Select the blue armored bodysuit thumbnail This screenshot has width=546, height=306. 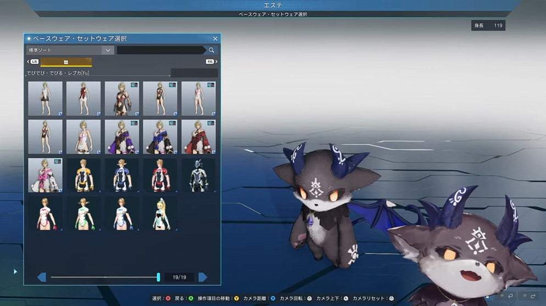tap(122, 175)
